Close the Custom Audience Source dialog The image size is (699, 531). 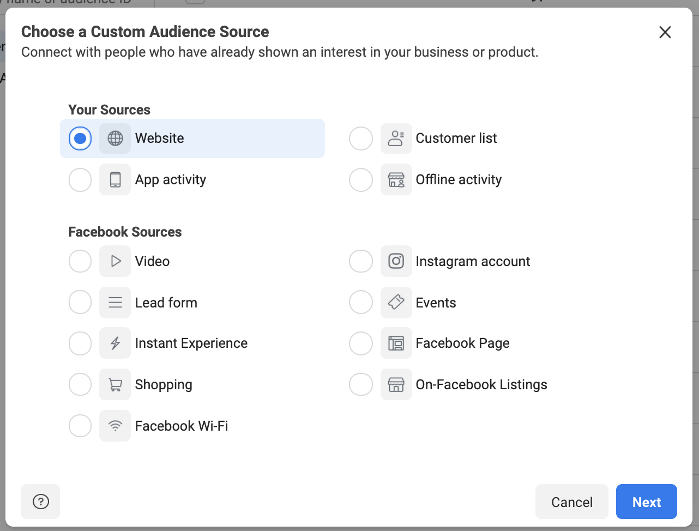coord(665,32)
